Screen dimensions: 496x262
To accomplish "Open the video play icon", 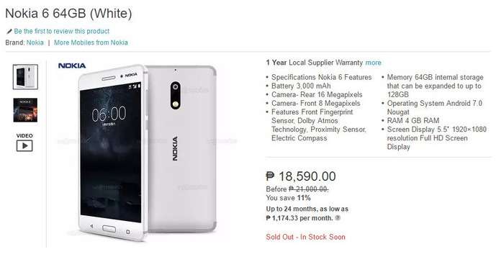I will click(24, 145).
